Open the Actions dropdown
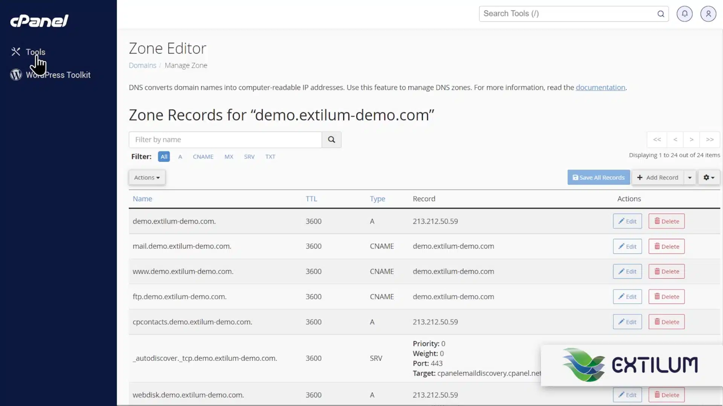The width and height of the screenshot is (723, 406). coord(147,177)
